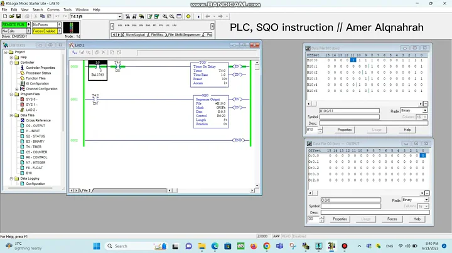Open the File menu
The image size is (452, 253).
tap(4, 9)
